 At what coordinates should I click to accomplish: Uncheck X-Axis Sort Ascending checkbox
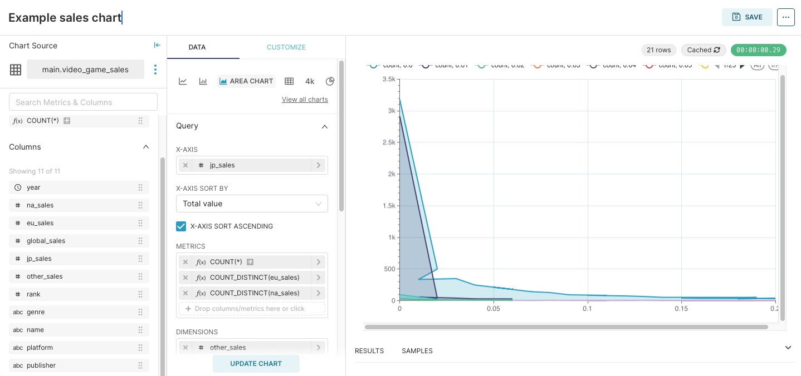coord(181,226)
